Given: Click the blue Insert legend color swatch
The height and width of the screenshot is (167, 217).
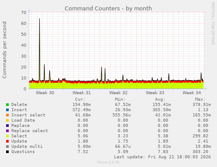Looking at the screenshot, I should pos(7,110).
